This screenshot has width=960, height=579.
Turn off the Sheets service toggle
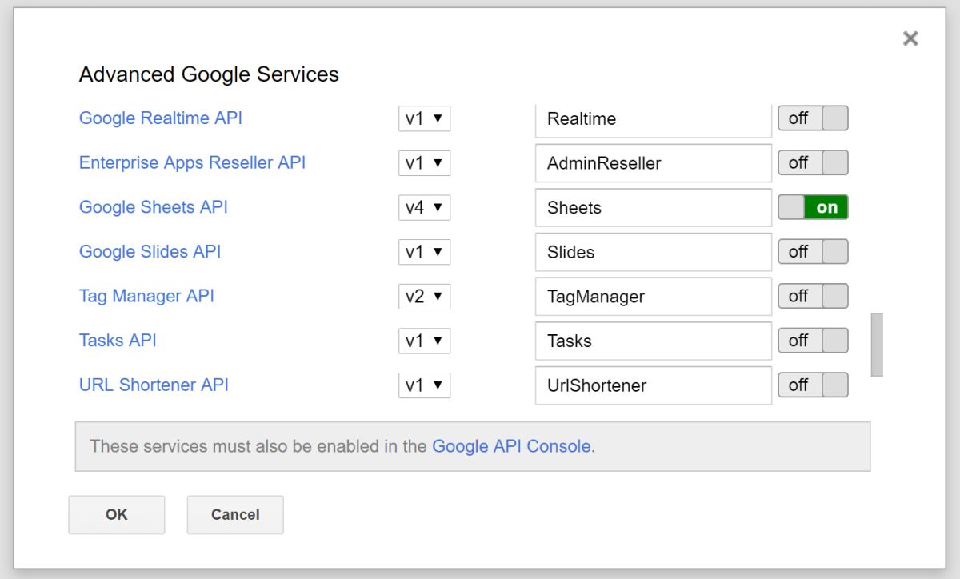click(x=813, y=208)
